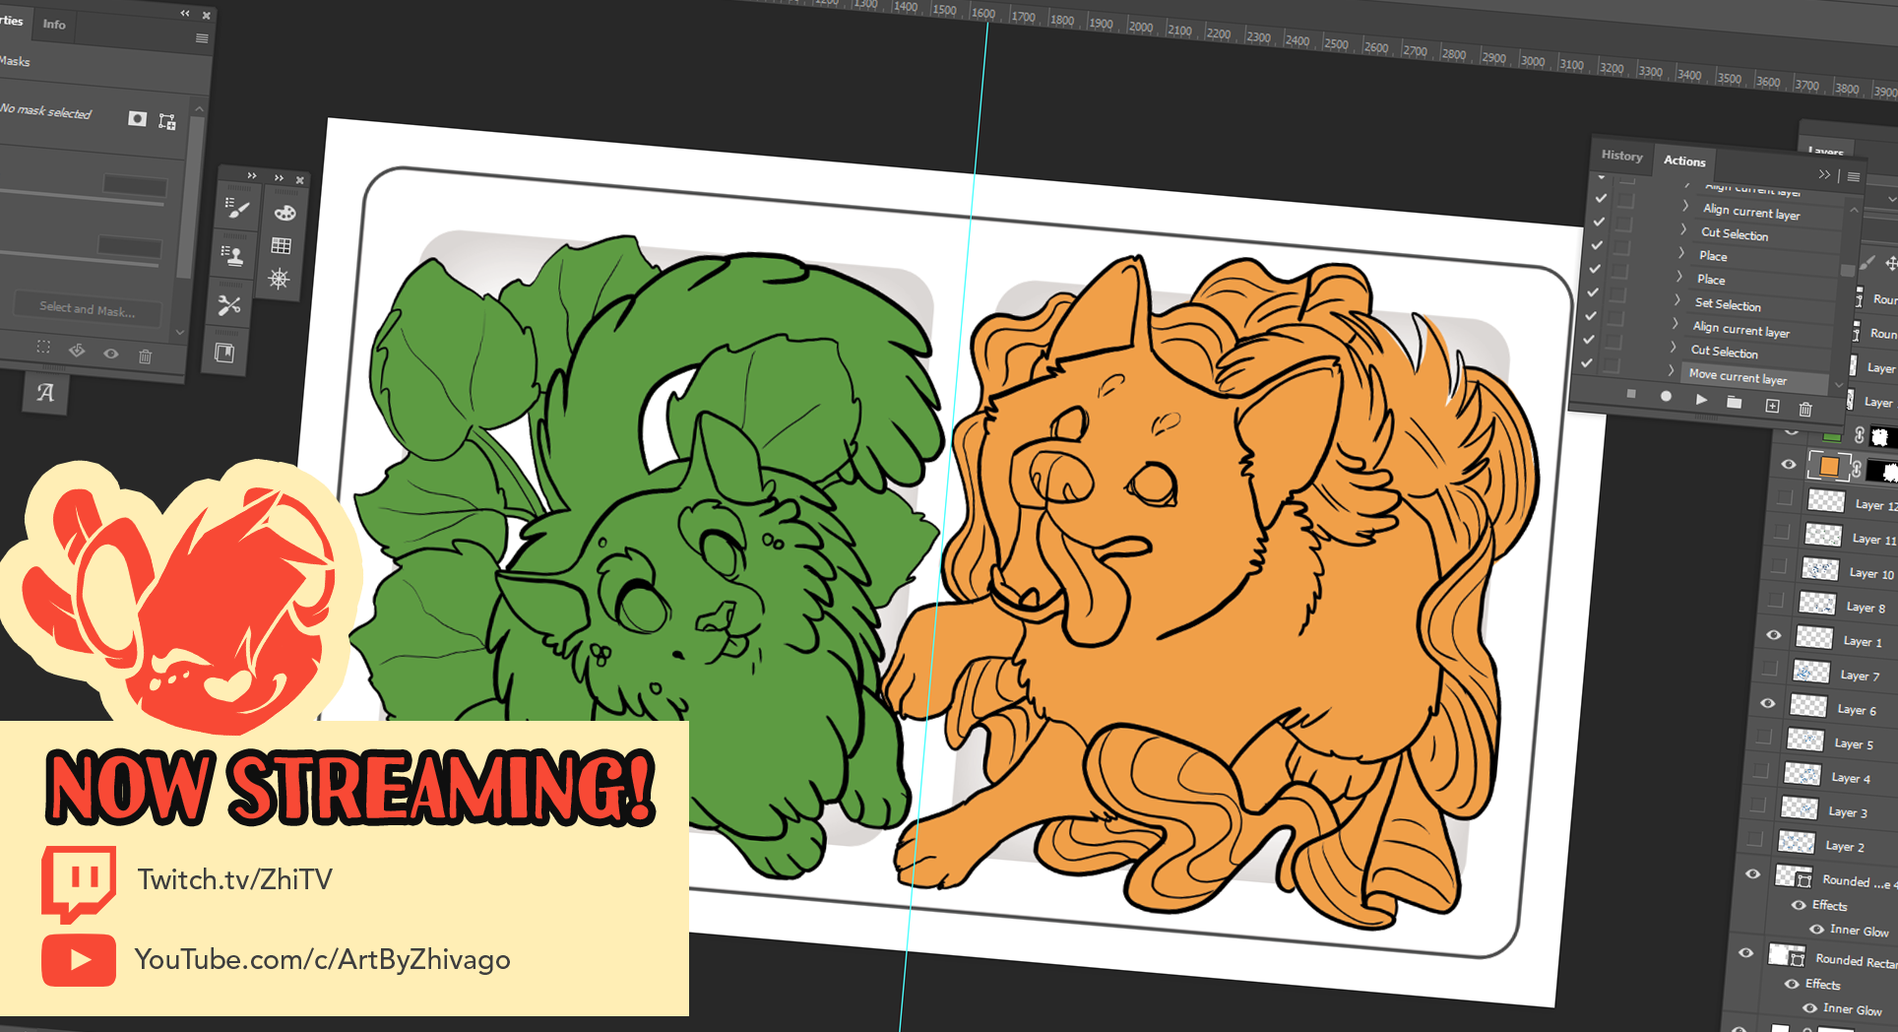This screenshot has width=1898, height=1032.
Task: Load selection from mask dashed-square icon
Action: pyautogui.click(x=43, y=347)
